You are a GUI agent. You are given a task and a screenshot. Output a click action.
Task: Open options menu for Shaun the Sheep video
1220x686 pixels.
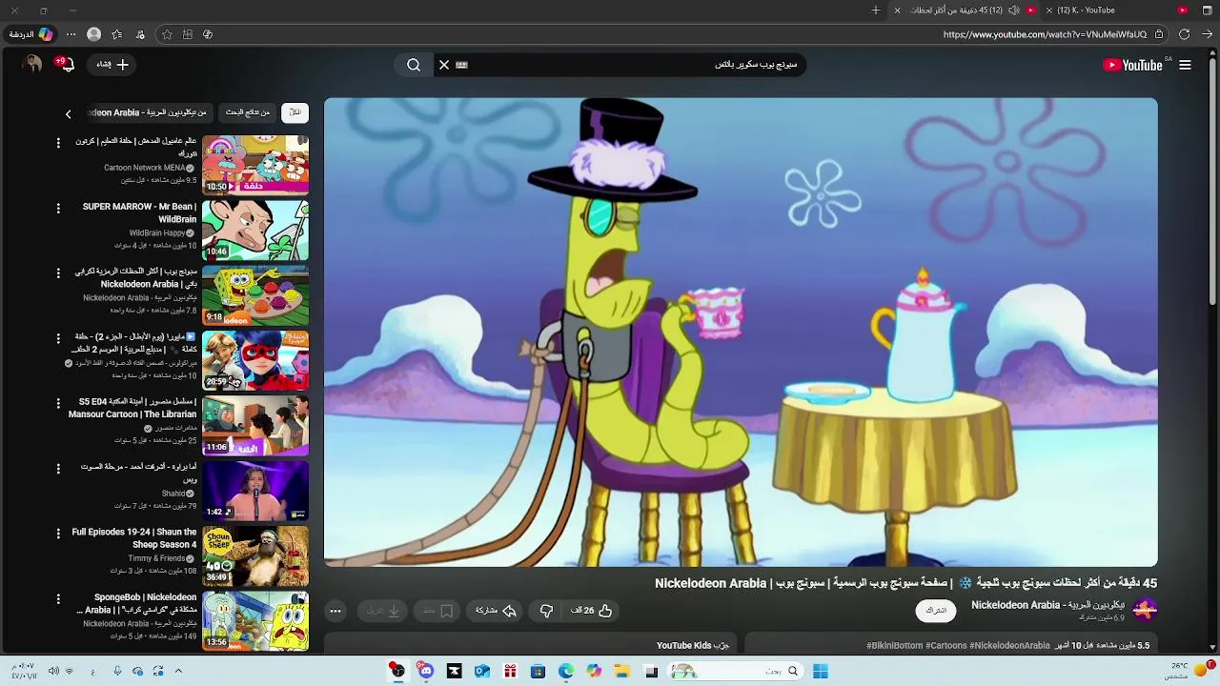pyautogui.click(x=58, y=535)
